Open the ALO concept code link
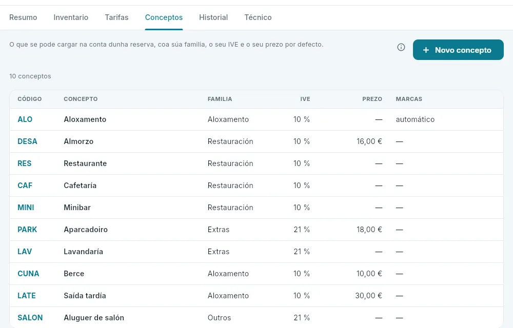Image resolution: width=513 pixels, height=328 pixels. coord(25,119)
